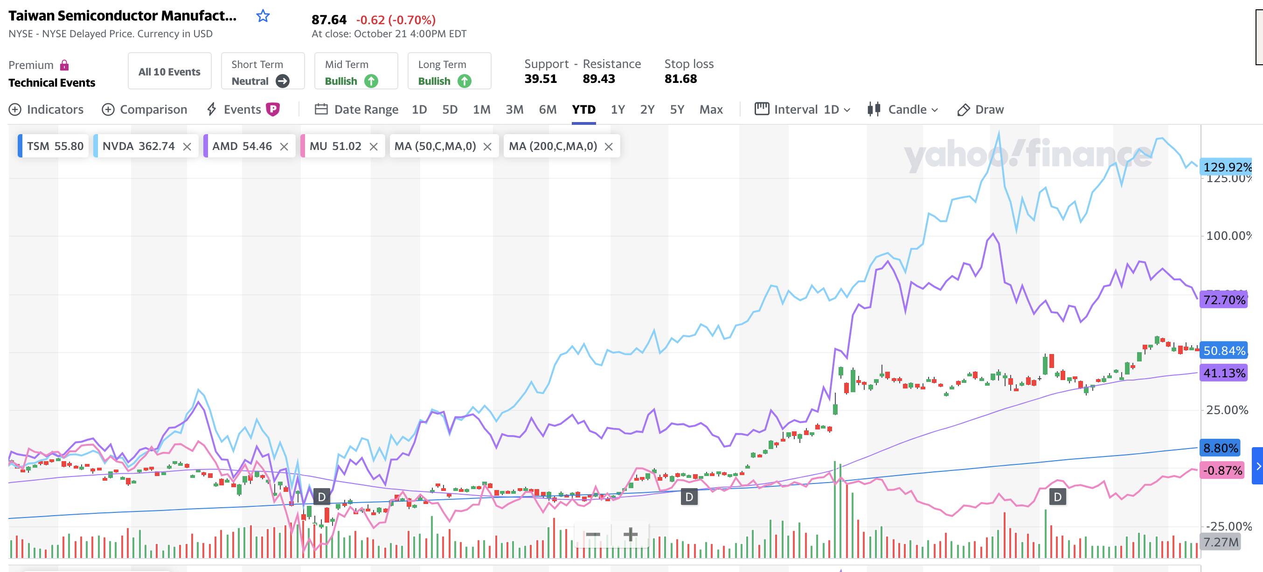Zoom out chart with minus button
Image resolution: width=1263 pixels, height=572 pixels.
(593, 534)
